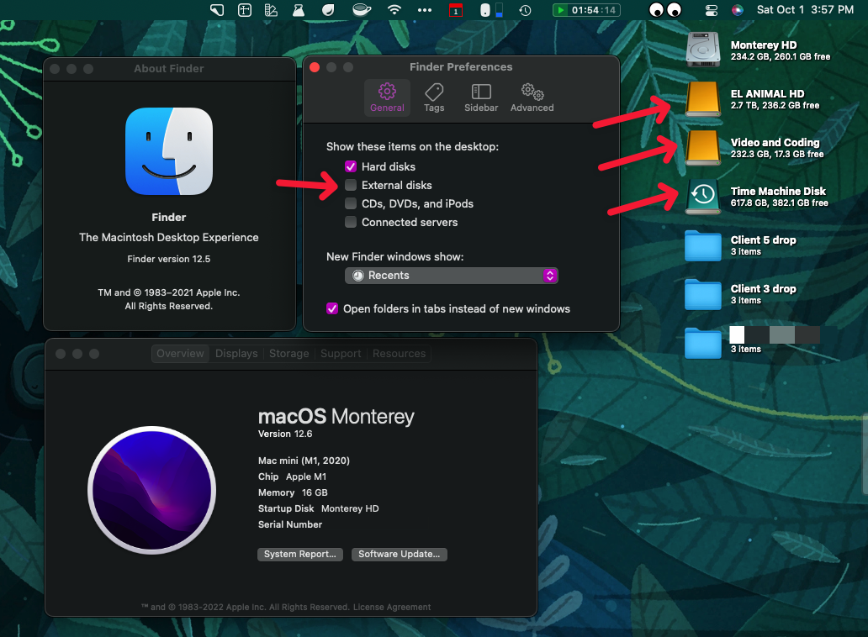Open the New Finder windows show dropdown
This screenshot has height=637, width=868.
point(451,276)
